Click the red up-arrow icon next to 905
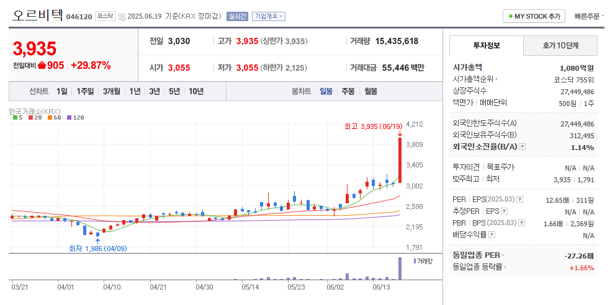 pos(42,66)
